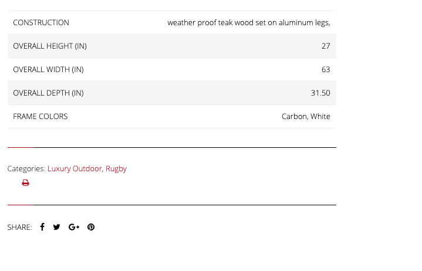Image resolution: width=422 pixels, height=271 pixels.
Task: Share the page on Twitter
Action: 56,227
